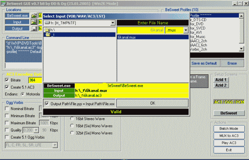Image resolution: width=249 pixels, height=160 pixels.
Task: Click the Output save disk icon
Action: point(33,28)
